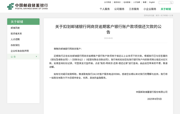
Task: Click the Postal Savings Bank logo
Action: tap(28, 6)
